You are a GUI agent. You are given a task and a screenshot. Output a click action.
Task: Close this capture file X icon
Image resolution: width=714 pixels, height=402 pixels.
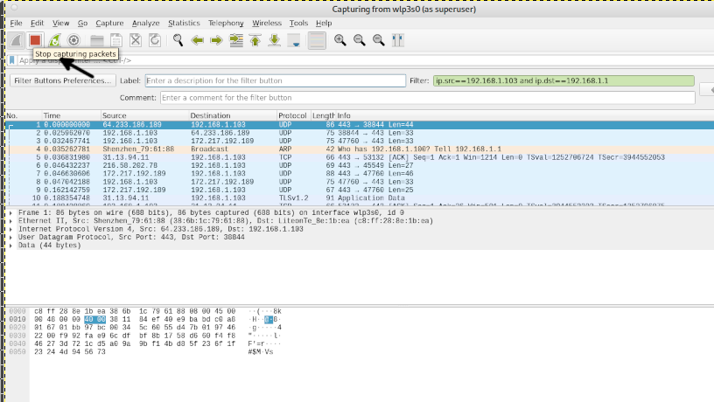click(136, 40)
